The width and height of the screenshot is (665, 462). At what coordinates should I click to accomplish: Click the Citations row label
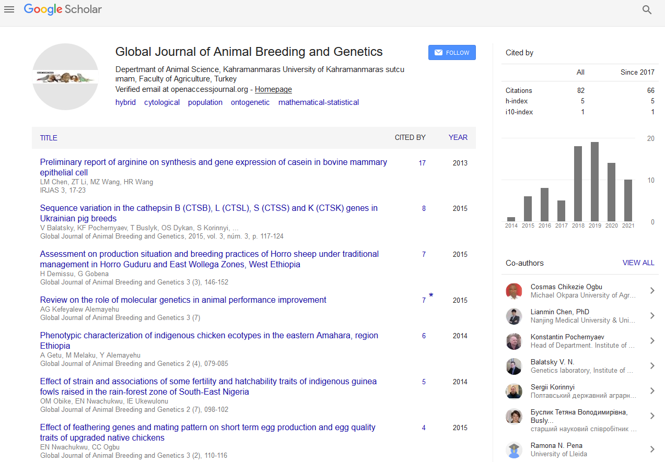coord(519,90)
